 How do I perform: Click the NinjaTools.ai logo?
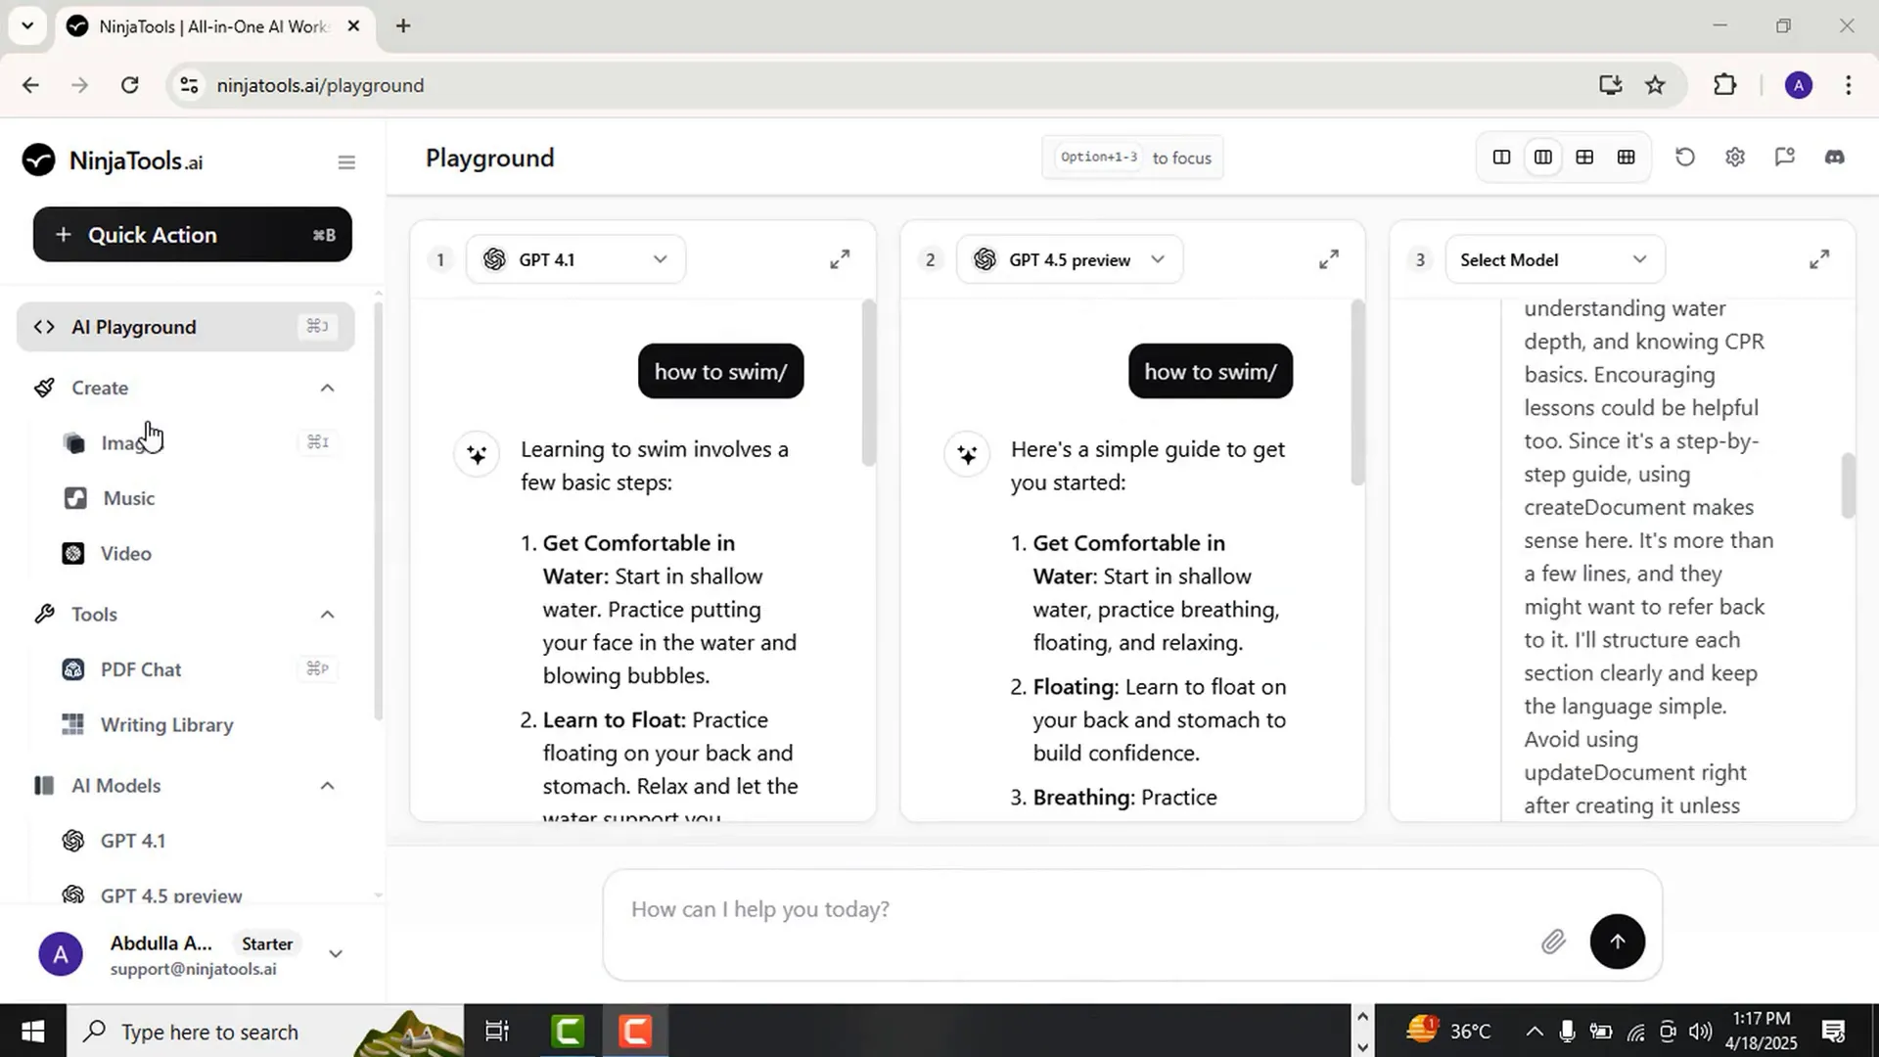[x=113, y=161]
